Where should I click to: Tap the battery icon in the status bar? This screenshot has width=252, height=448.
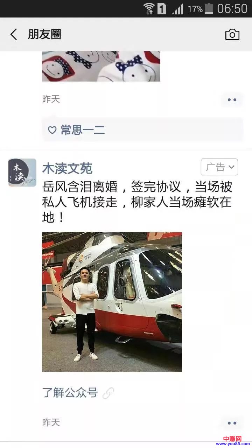(x=209, y=8)
